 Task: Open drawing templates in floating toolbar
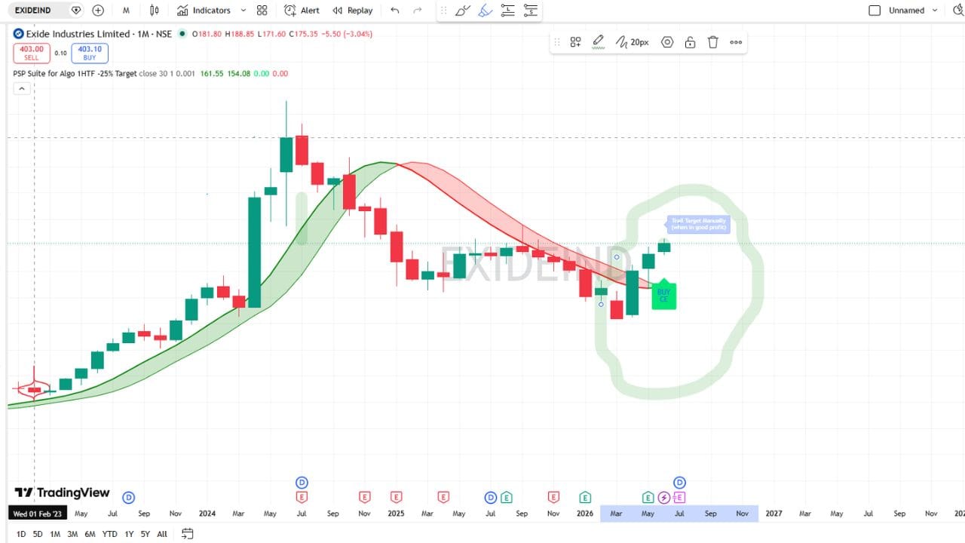click(575, 42)
